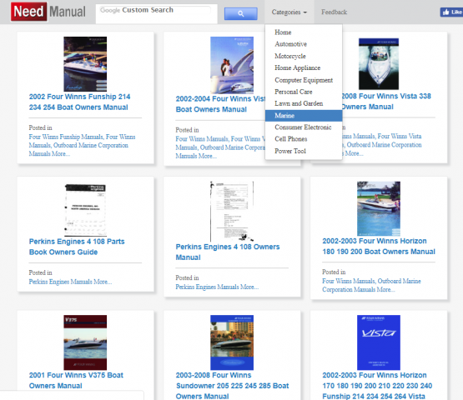Open Power Tool category

coord(304,151)
